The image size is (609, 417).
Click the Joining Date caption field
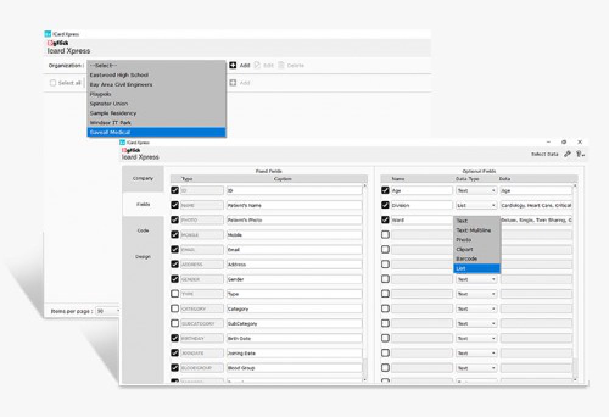(x=294, y=353)
